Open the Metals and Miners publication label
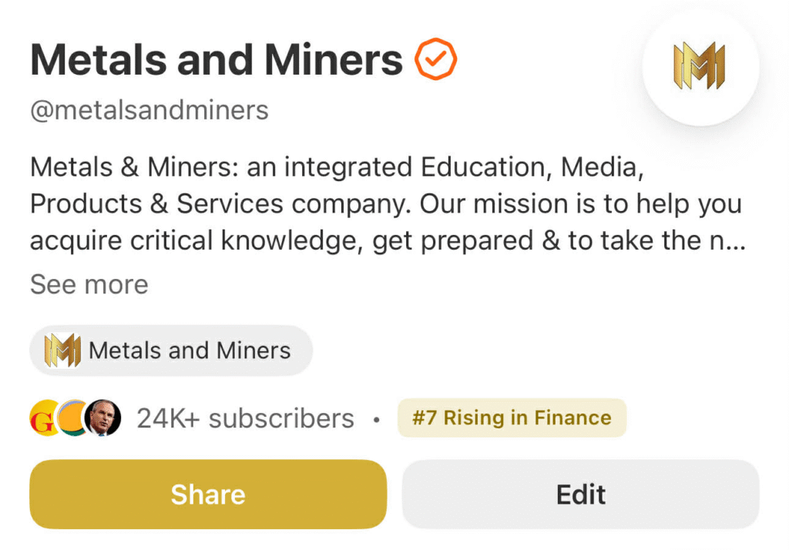Image resolution: width=789 pixels, height=550 pixels. [190, 350]
